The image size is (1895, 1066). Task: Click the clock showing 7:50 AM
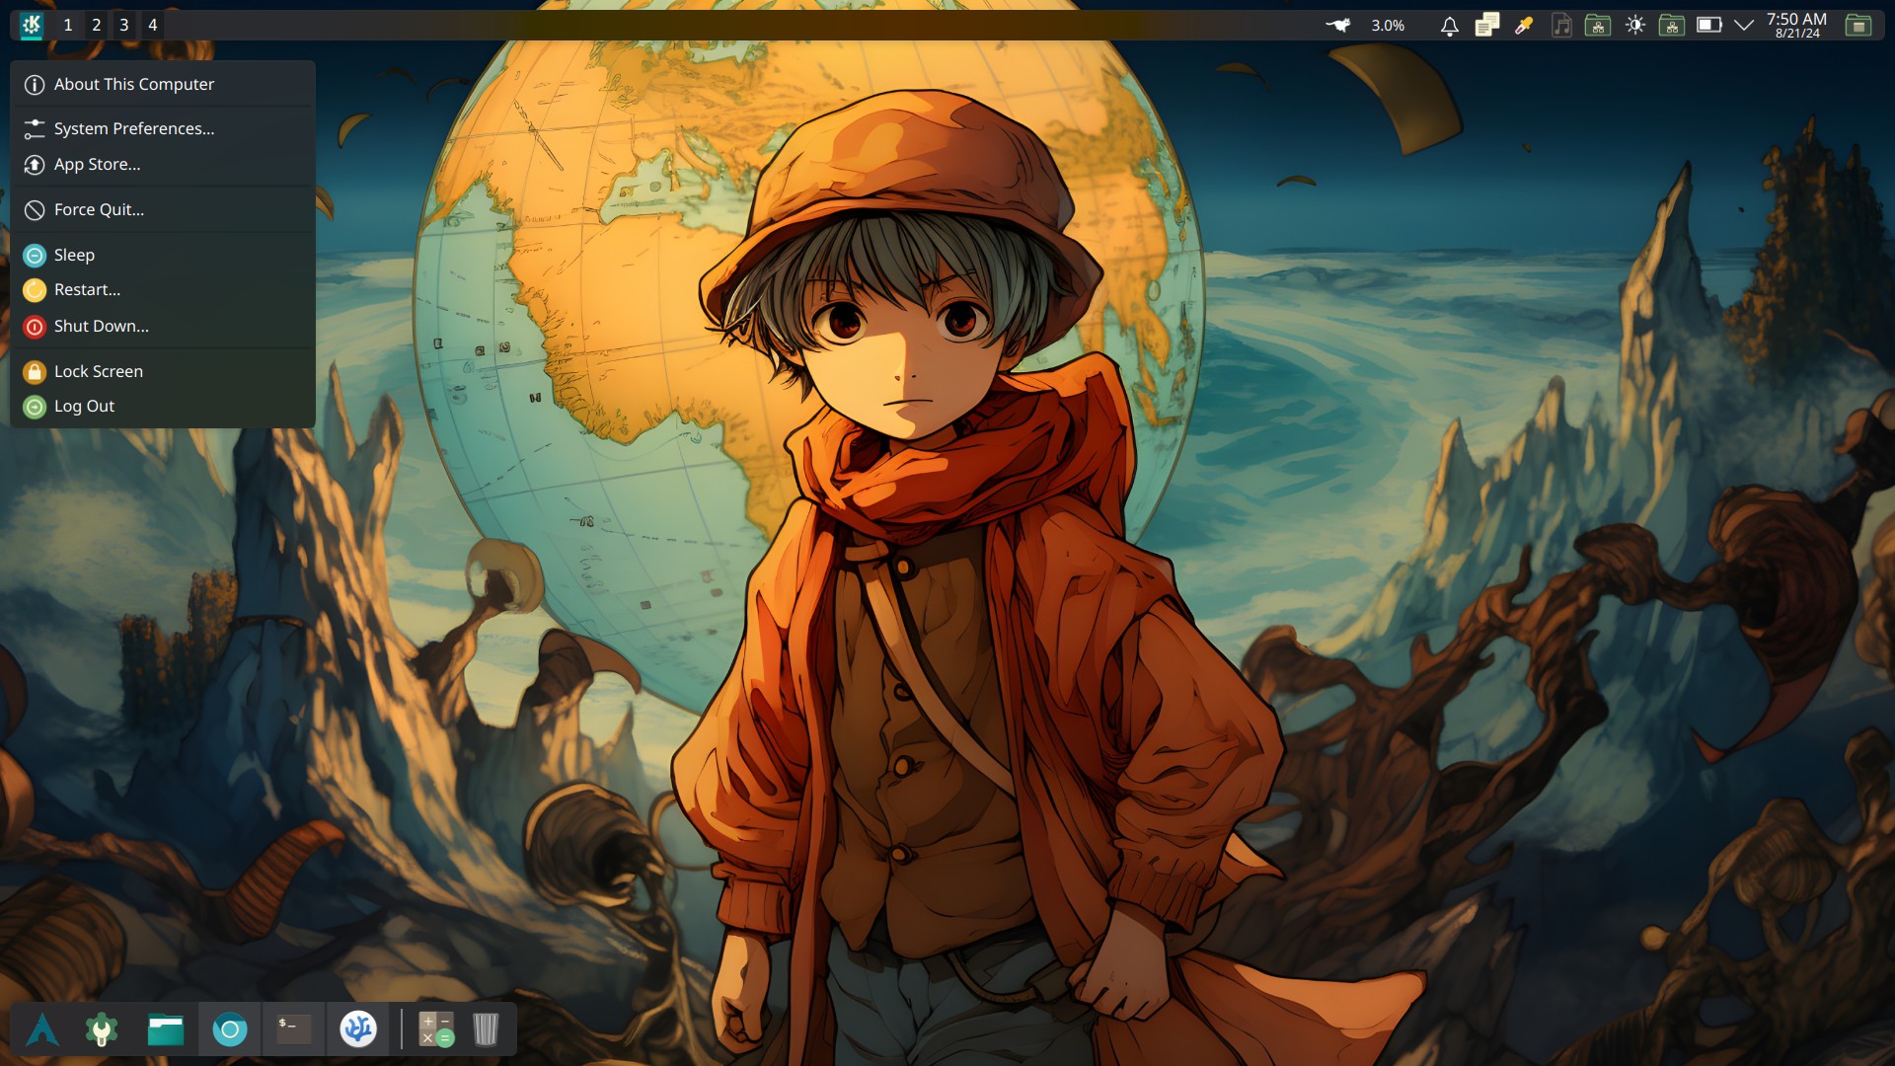pos(1796,26)
